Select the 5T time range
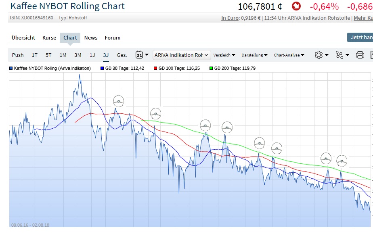The image size is (373, 238). click(48, 55)
